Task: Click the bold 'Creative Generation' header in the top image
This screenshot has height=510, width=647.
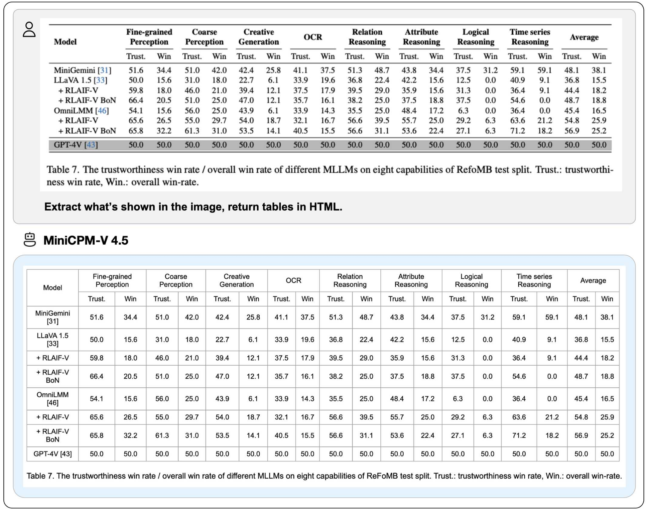Action: [258, 37]
